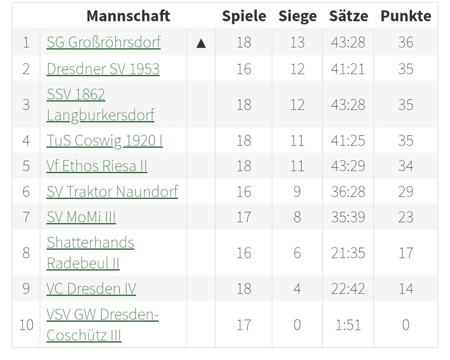Viewport: 450px width, 360px height.
Task: Select the Siege column header
Action: click(297, 16)
